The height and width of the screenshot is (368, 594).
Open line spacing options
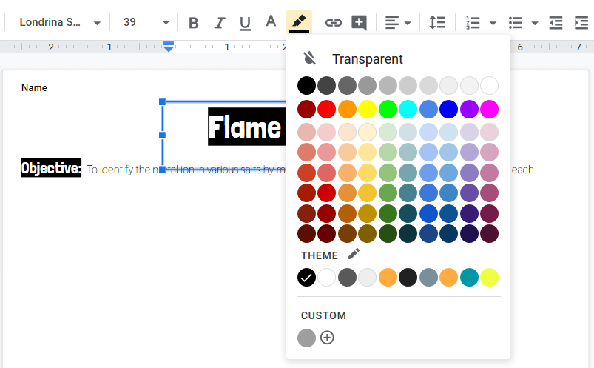pyautogui.click(x=438, y=23)
